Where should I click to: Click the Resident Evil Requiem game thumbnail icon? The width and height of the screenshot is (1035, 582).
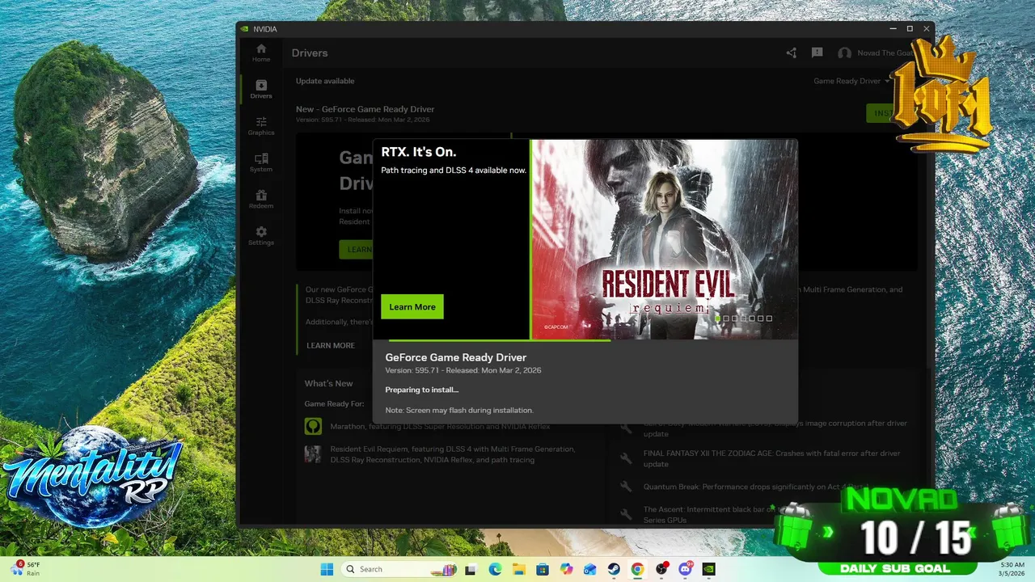[313, 454]
